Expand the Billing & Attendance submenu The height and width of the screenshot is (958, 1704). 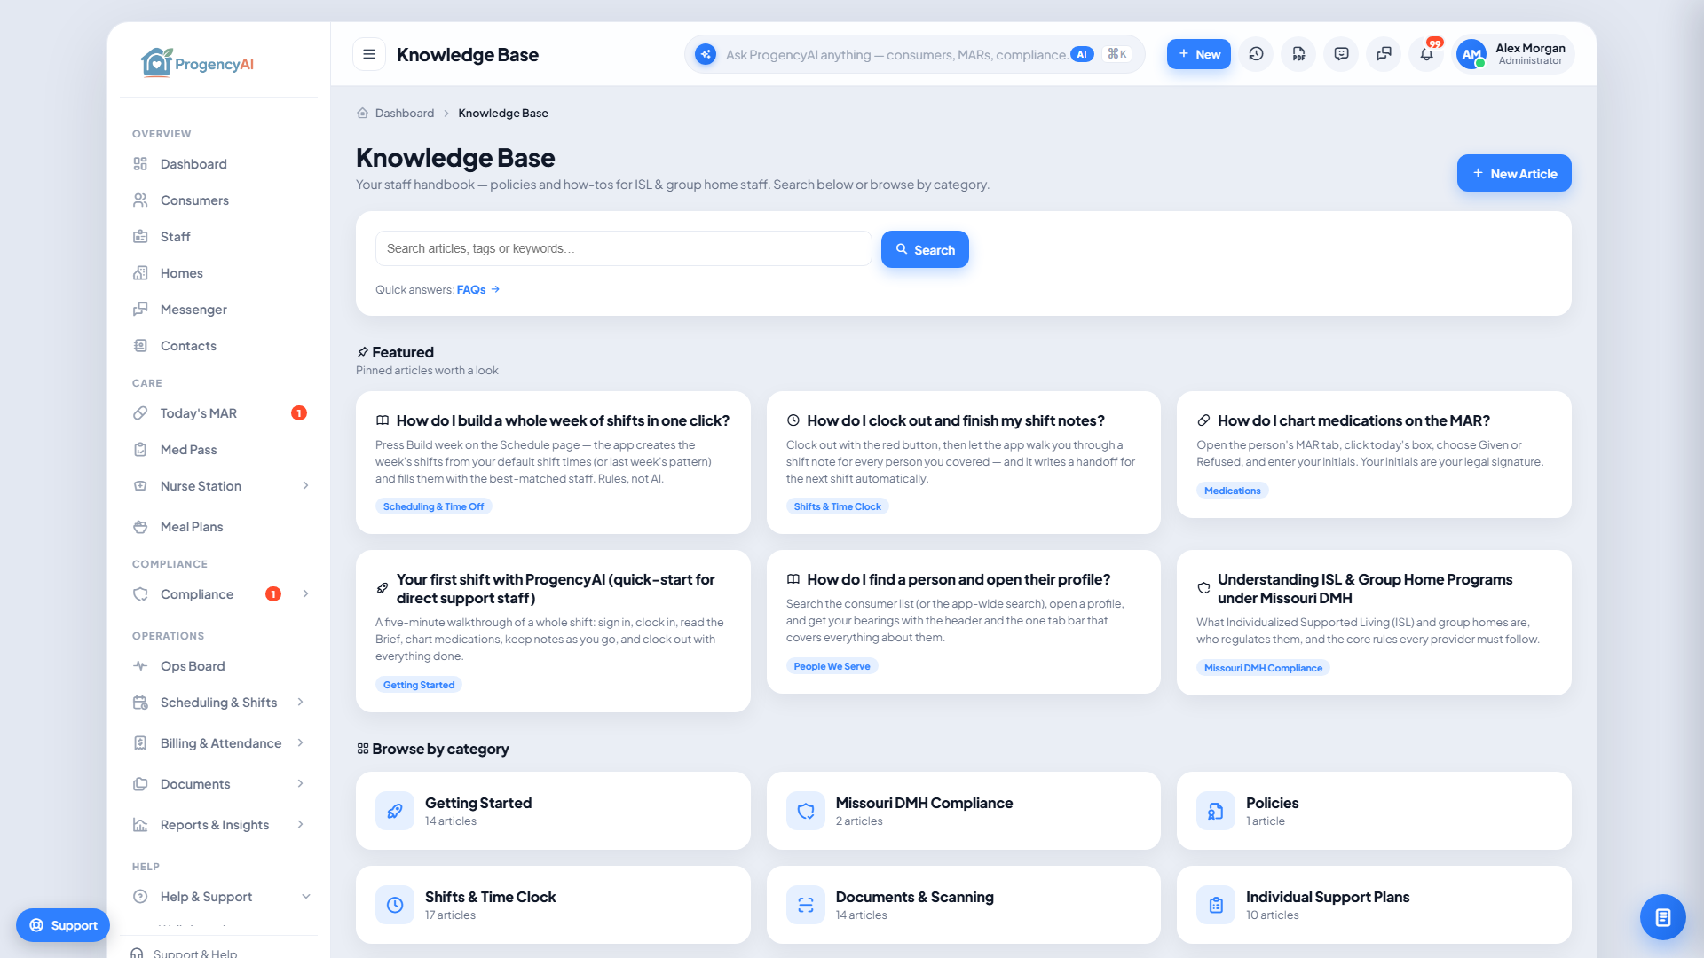pyautogui.click(x=300, y=743)
